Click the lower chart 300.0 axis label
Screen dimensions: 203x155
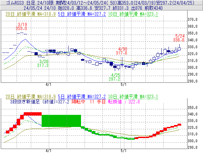pos(193,141)
